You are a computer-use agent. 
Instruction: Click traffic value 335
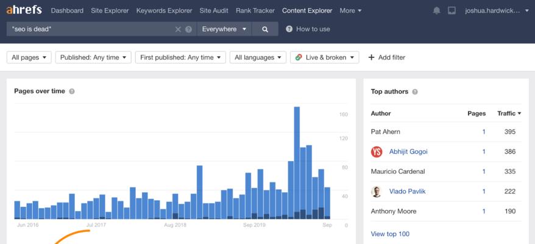click(x=510, y=171)
